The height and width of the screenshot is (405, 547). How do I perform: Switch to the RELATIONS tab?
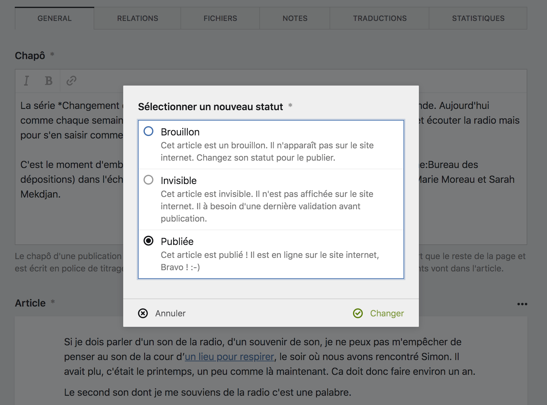point(137,18)
